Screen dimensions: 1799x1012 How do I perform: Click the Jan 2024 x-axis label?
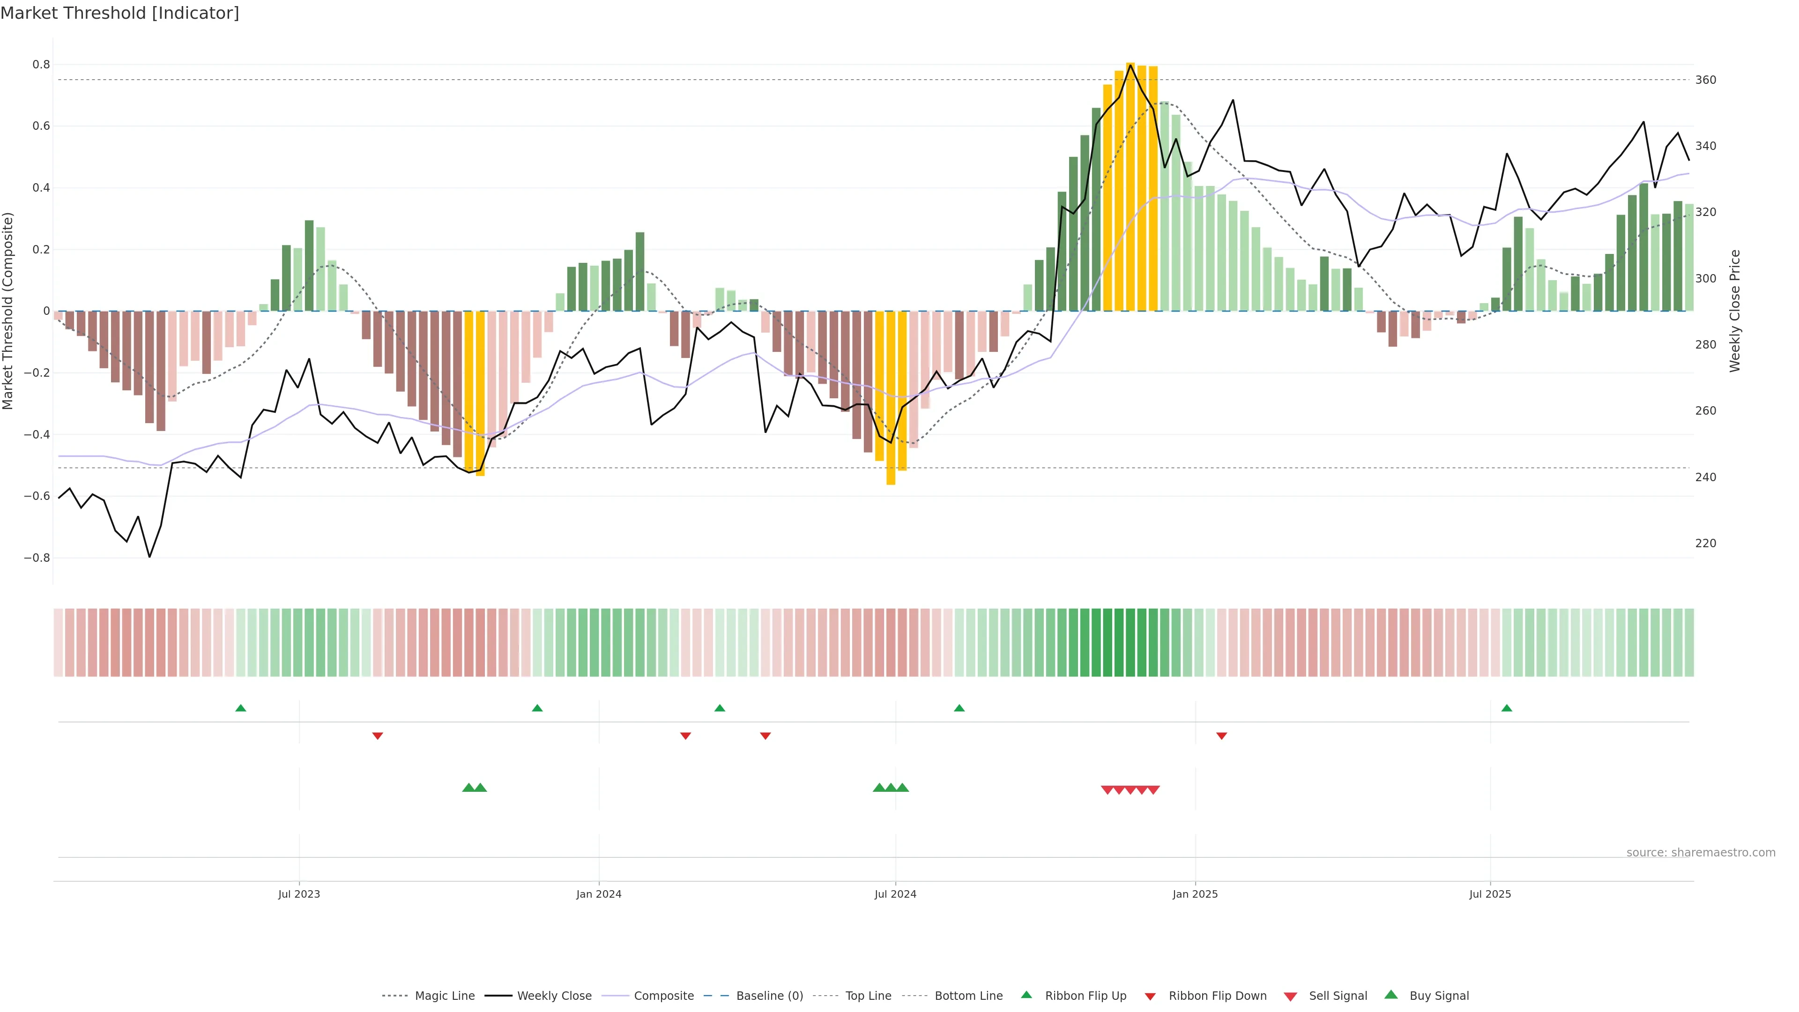pos(599,894)
